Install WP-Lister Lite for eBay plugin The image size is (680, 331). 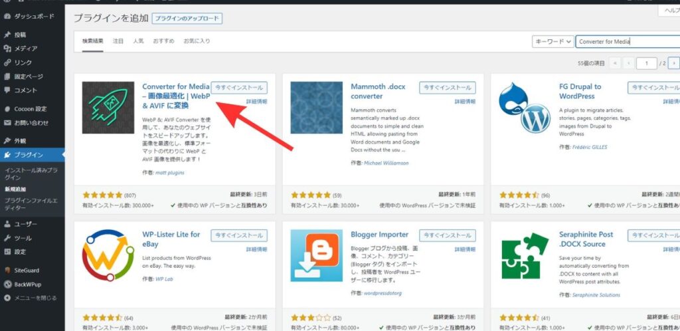point(239,235)
